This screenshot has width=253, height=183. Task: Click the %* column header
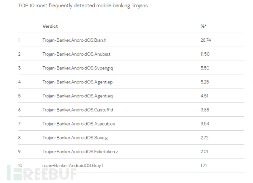pyautogui.click(x=203, y=26)
